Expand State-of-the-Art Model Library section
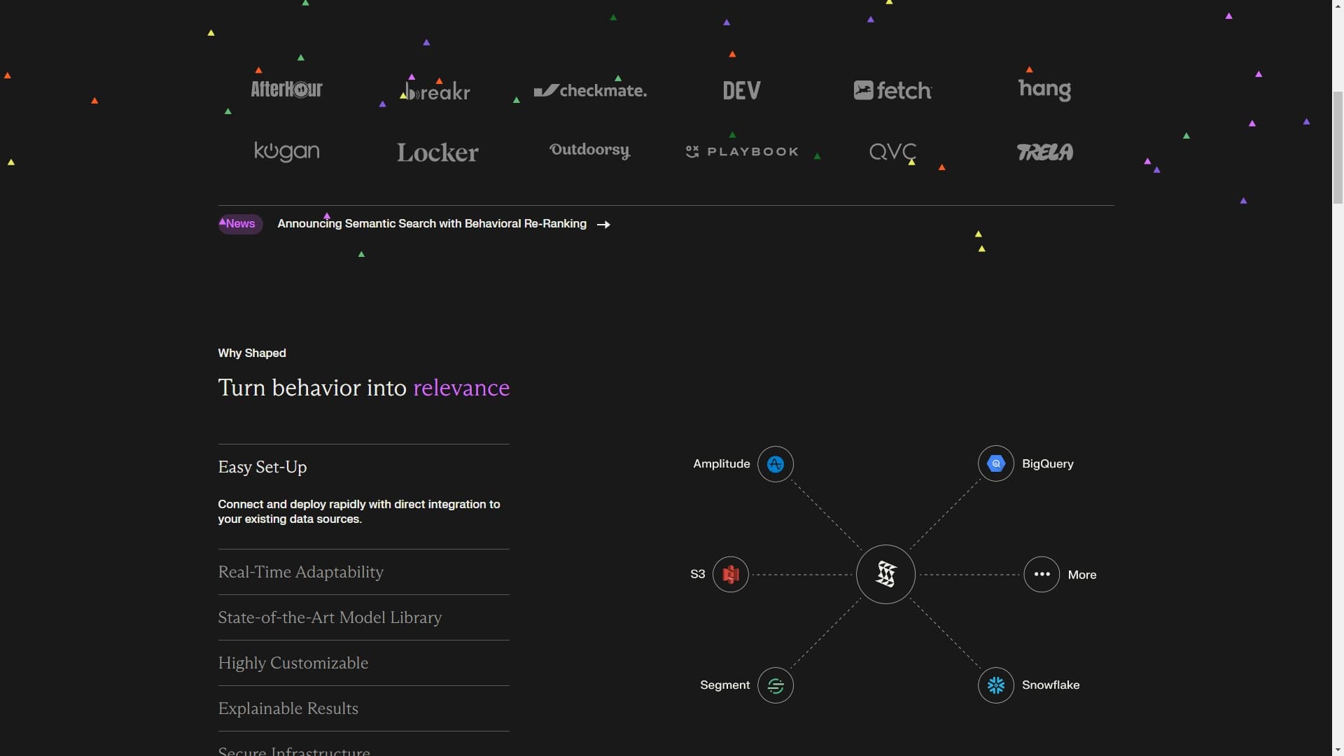The image size is (1344, 756). point(363,617)
